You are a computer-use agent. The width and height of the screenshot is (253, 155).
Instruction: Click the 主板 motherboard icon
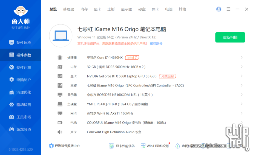click(60, 85)
